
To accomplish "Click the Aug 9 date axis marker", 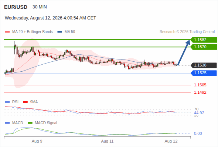I will [x=37, y=141].
